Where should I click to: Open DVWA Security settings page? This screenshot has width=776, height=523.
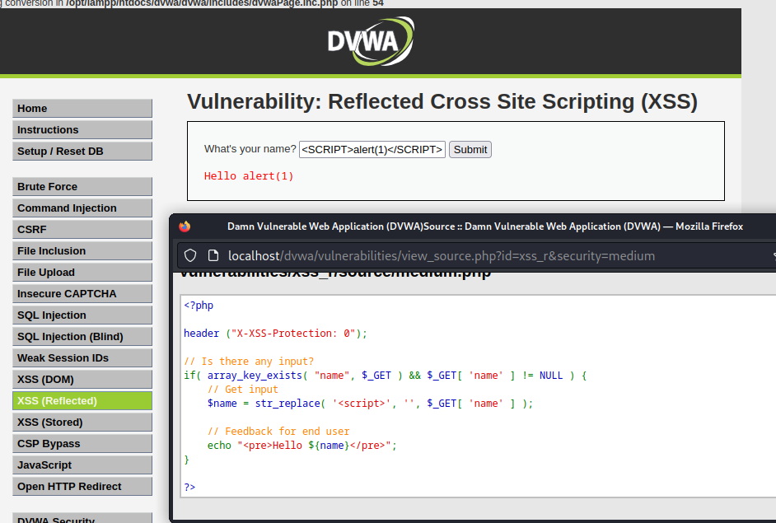click(x=82, y=518)
